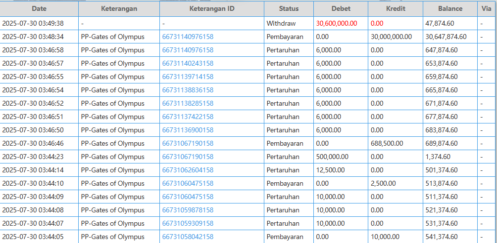Open transaction ID 66731136900158
Image resolution: width=497 pixels, height=243 pixels.
188,130
